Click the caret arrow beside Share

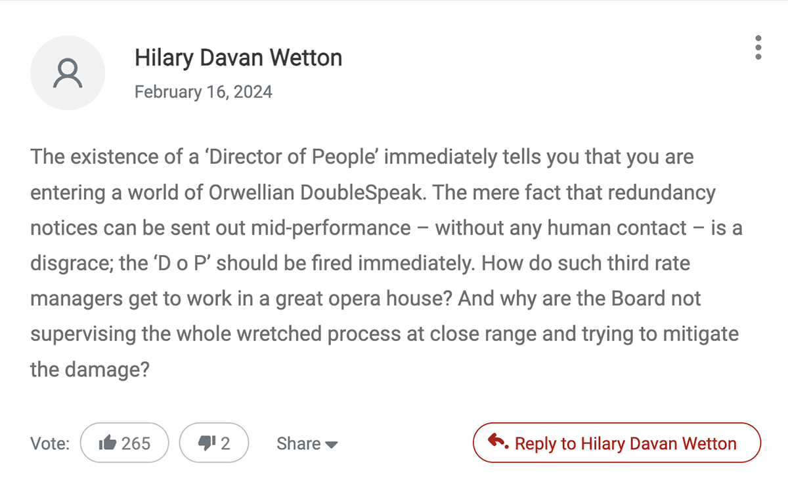point(332,445)
